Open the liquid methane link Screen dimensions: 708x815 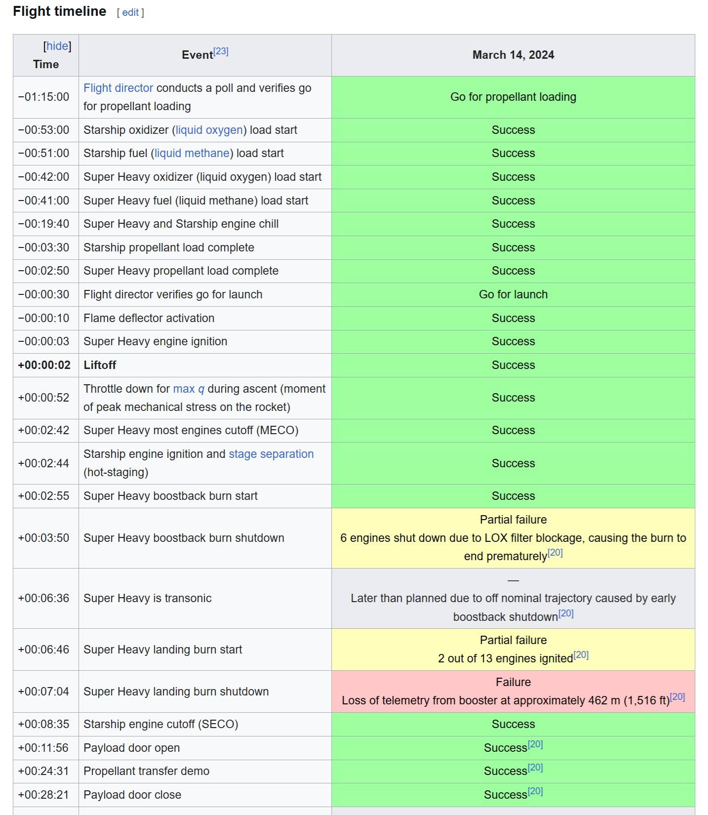(x=192, y=153)
